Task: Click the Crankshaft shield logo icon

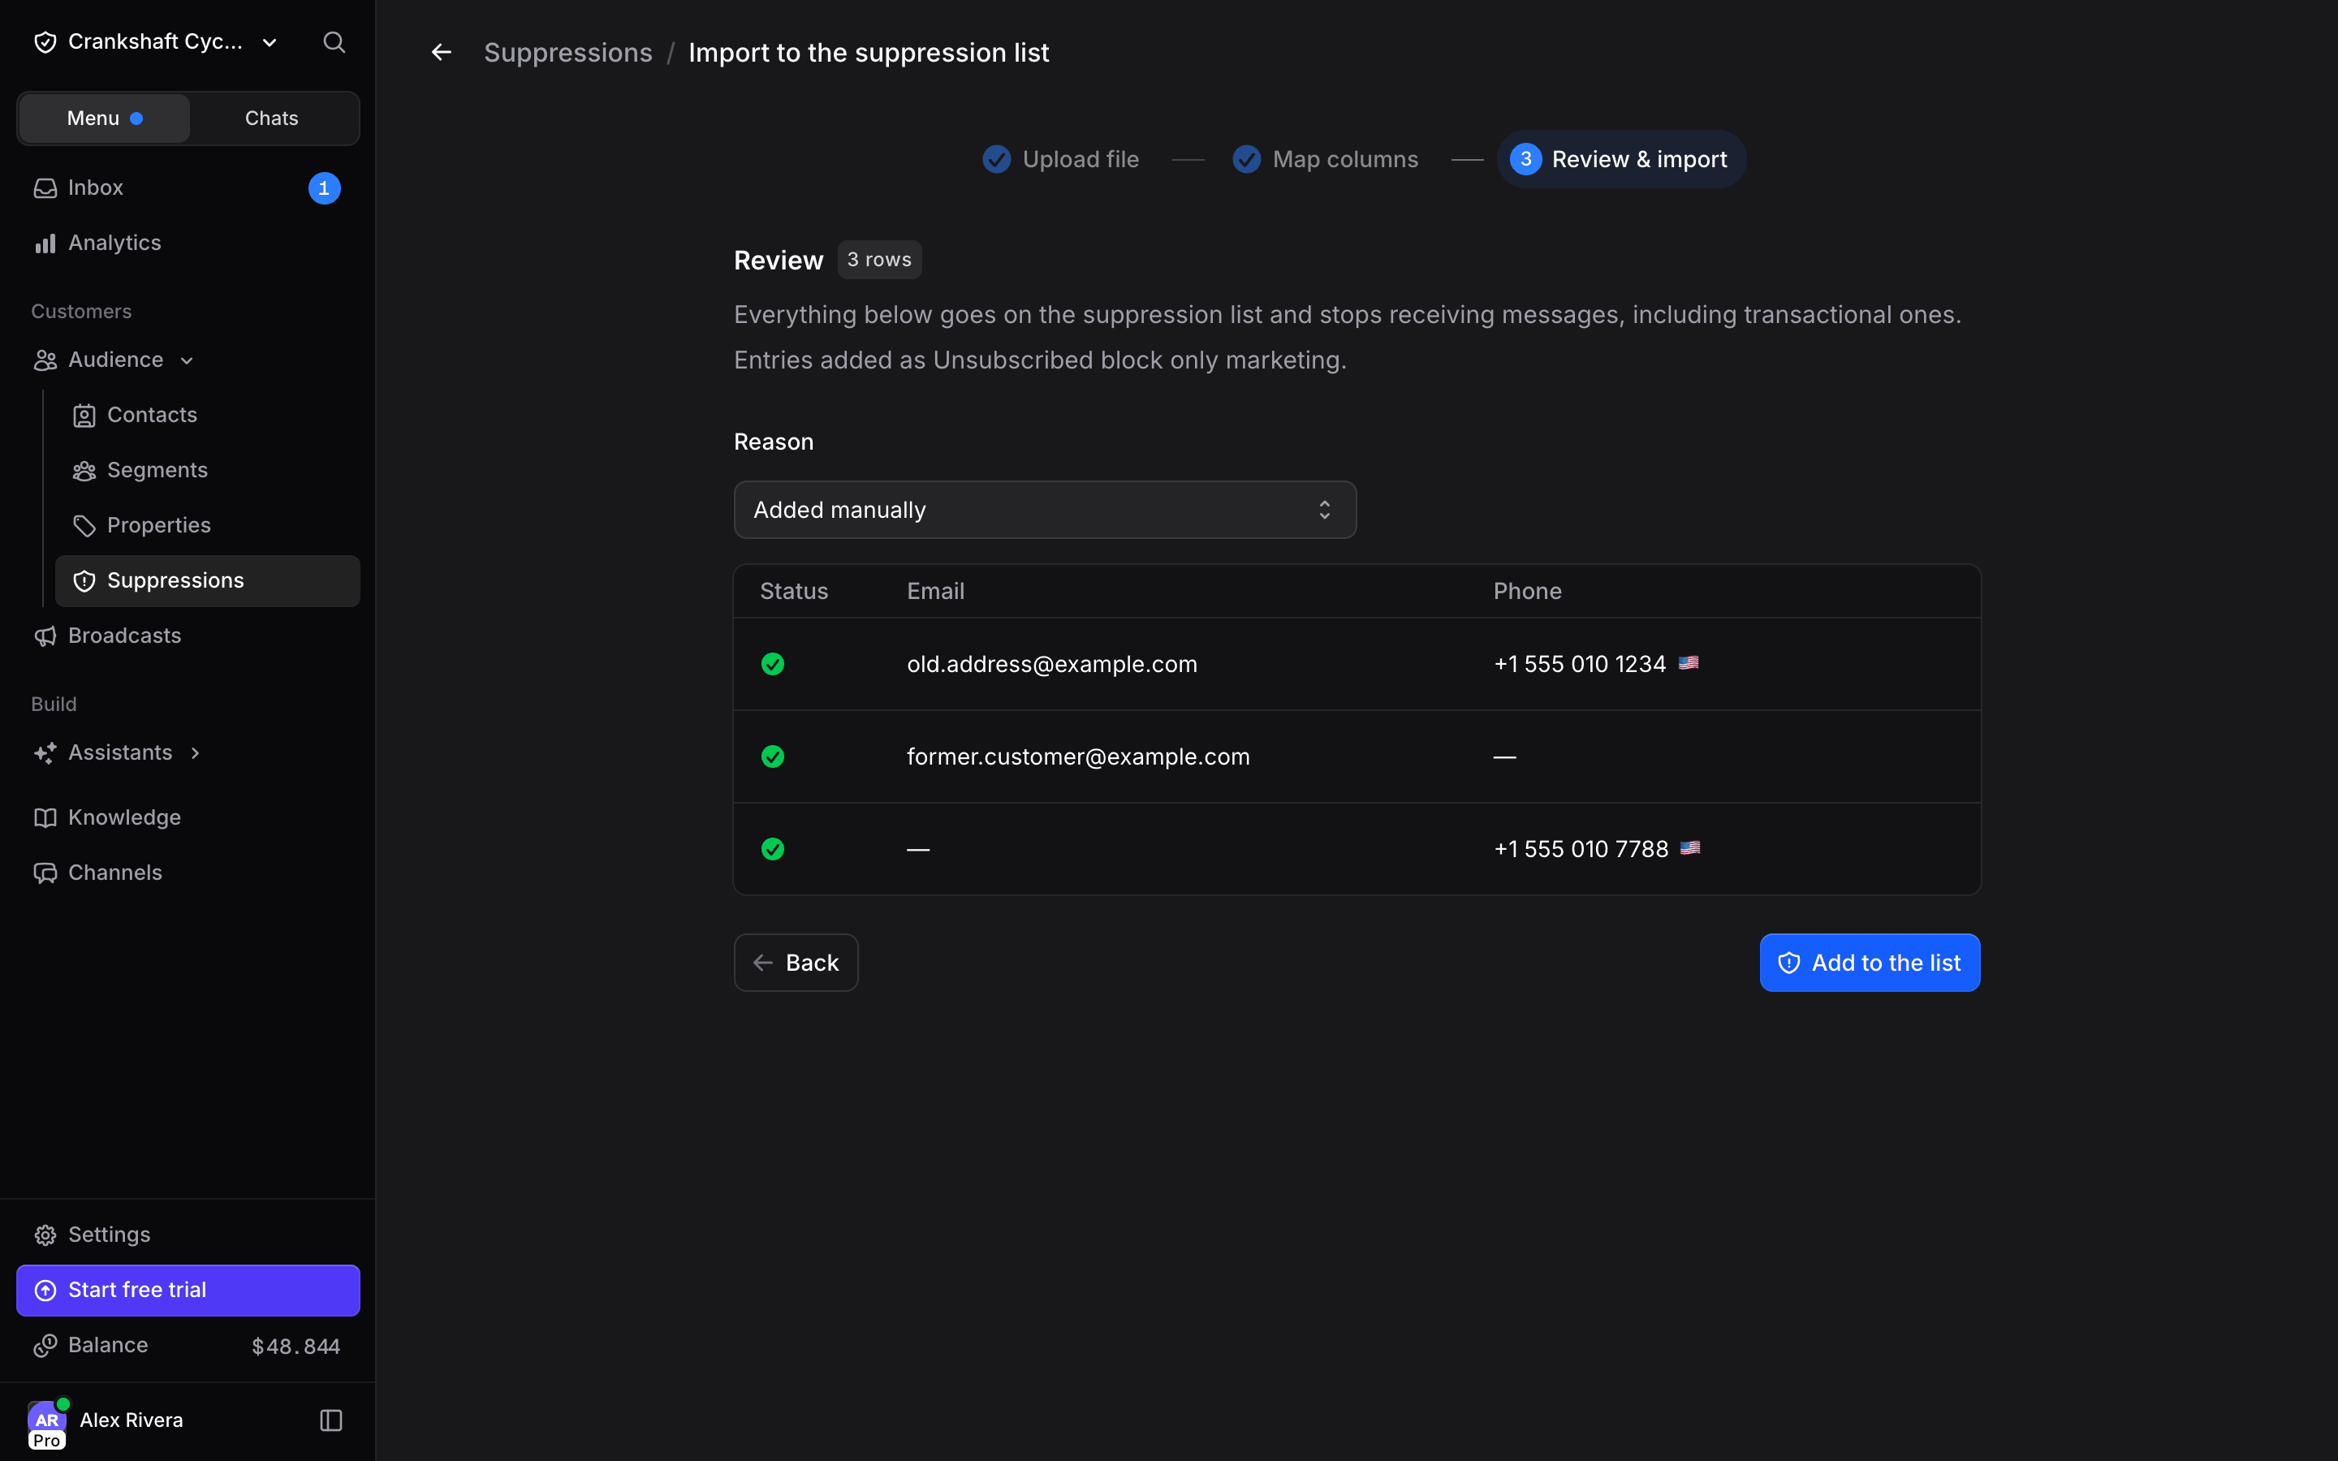Action: point(45,41)
